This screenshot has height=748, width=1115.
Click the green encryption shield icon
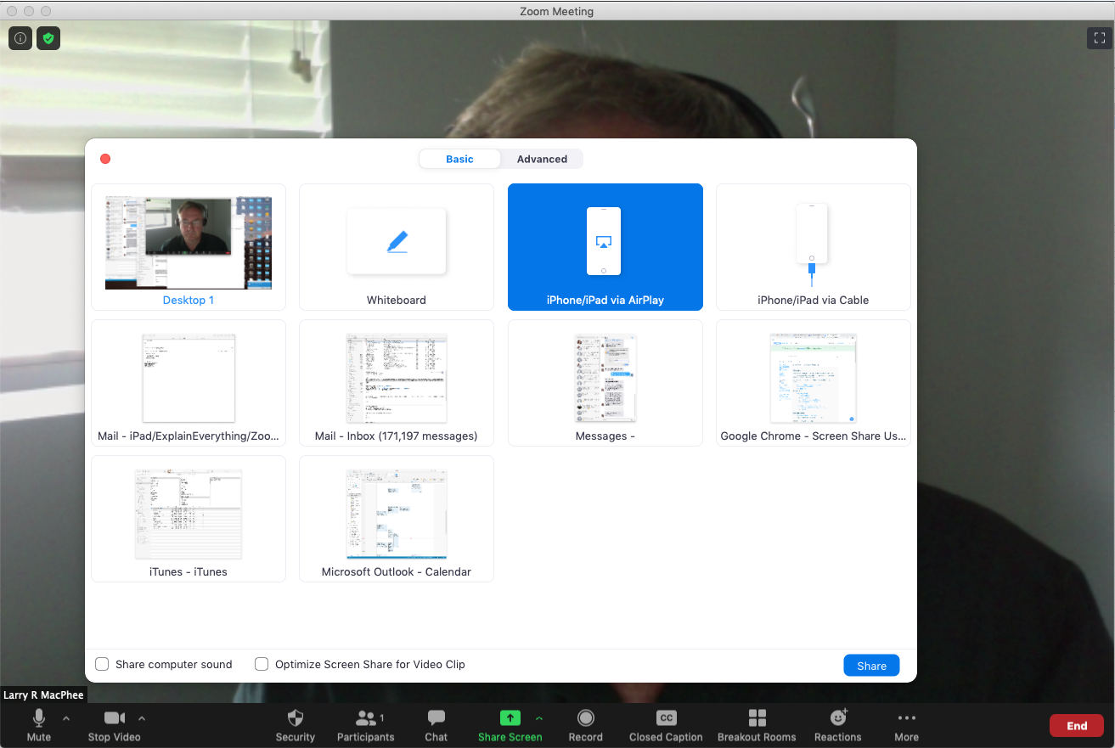48,38
